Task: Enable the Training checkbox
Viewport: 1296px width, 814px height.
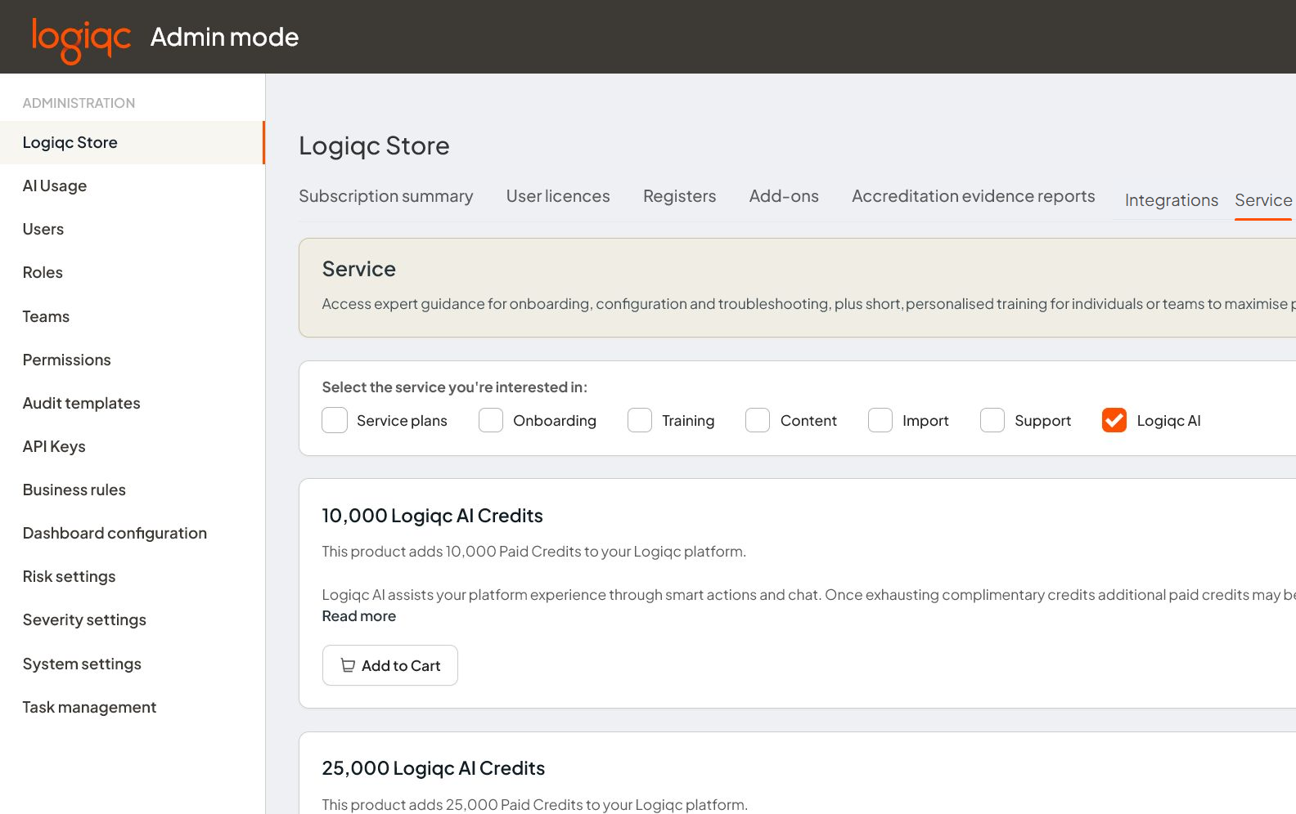Action: 640,420
